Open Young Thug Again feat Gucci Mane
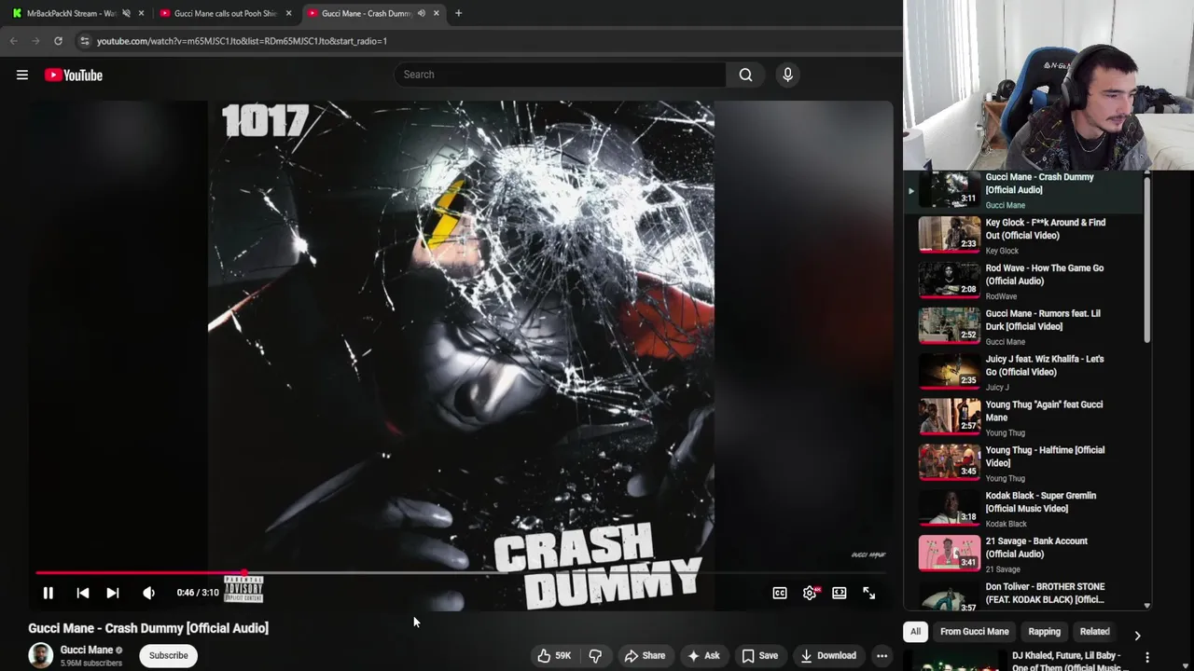 (1044, 411)
